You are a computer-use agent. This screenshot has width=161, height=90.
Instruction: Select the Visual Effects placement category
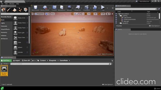coord(5,29)
